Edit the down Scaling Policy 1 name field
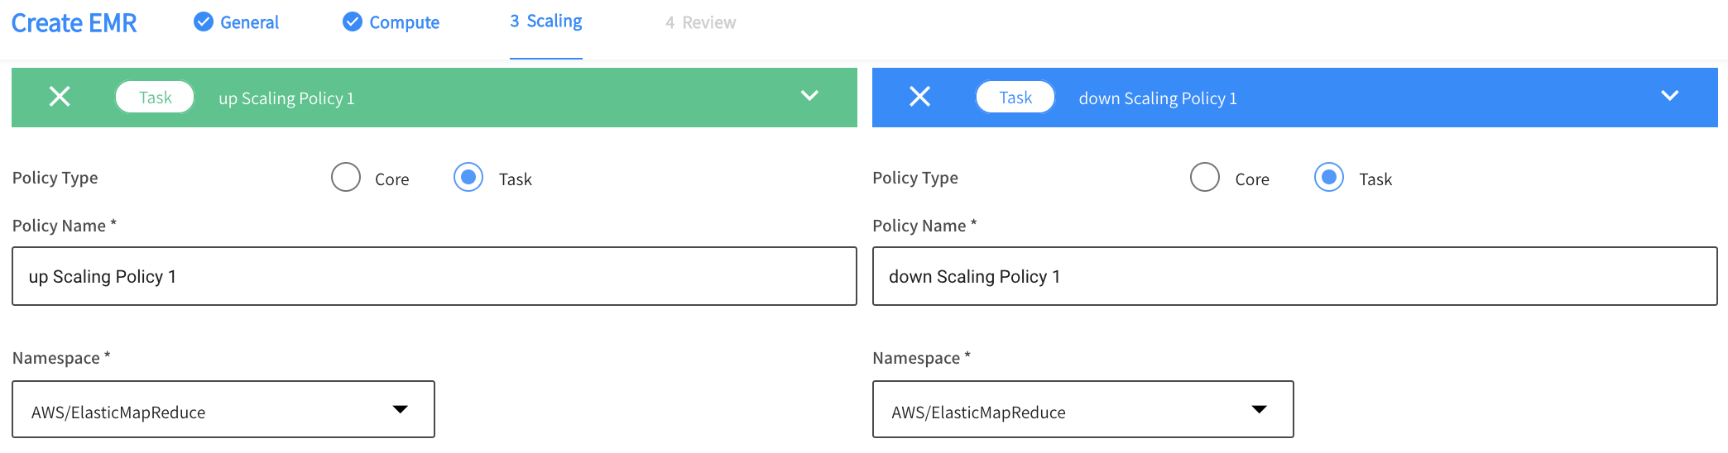The width and height of the screenshot is (1728, 453). tap(1294, 276)
